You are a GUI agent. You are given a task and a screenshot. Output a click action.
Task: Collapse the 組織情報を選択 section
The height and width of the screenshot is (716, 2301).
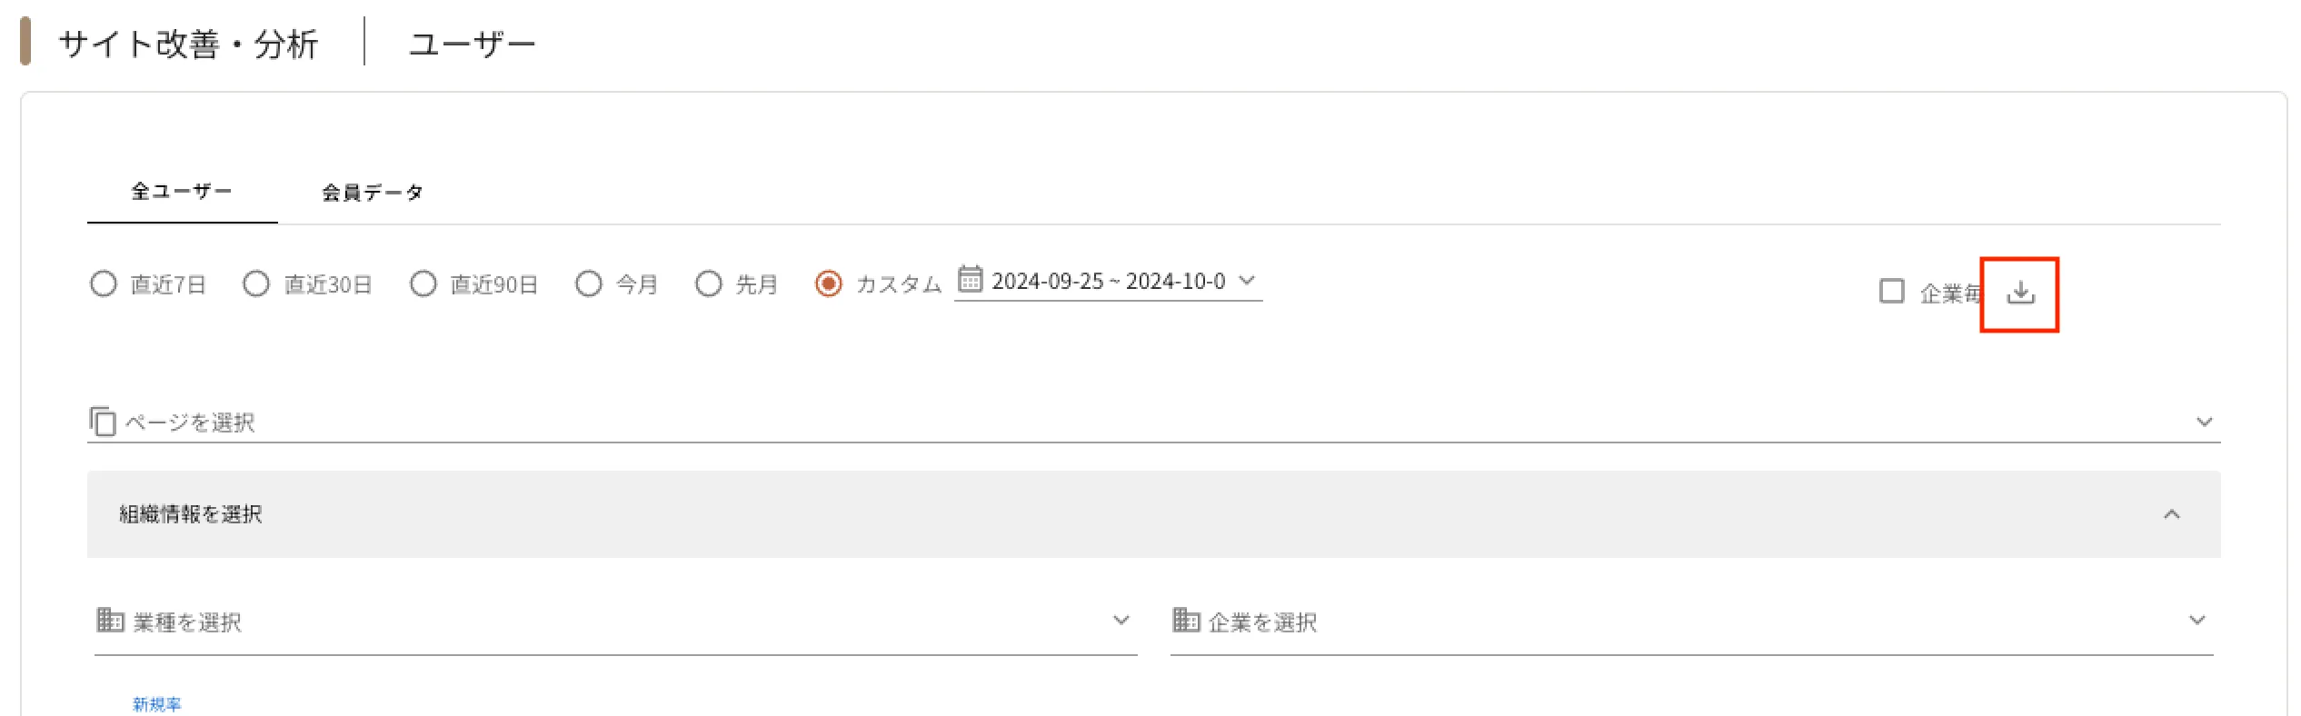pos(2171,514)
